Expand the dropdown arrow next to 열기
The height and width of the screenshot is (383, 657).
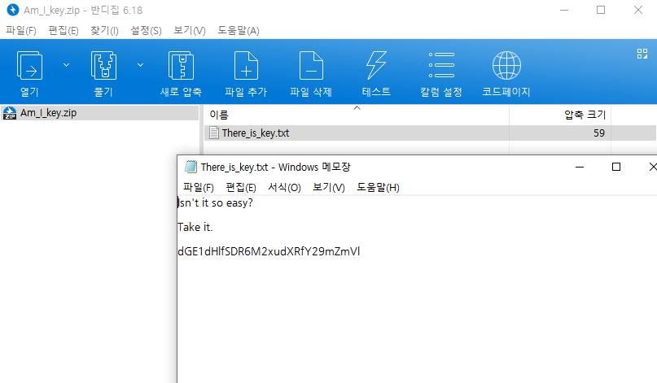[x=66, y=65]
